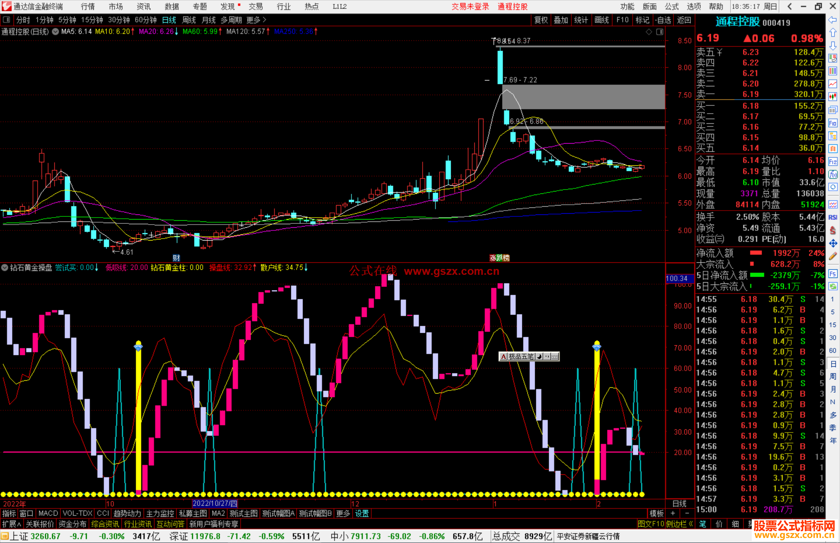This screenshot has height=543, width=840.
Task: Click the 通达信 logo icon in title bar
Action: point(6,6)
